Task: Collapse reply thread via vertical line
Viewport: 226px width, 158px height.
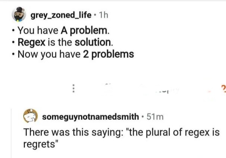Action: pos(12,133)
